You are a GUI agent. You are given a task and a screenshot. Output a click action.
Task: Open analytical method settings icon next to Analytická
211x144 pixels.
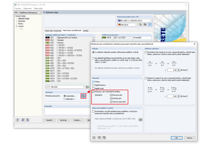point(84,96)
